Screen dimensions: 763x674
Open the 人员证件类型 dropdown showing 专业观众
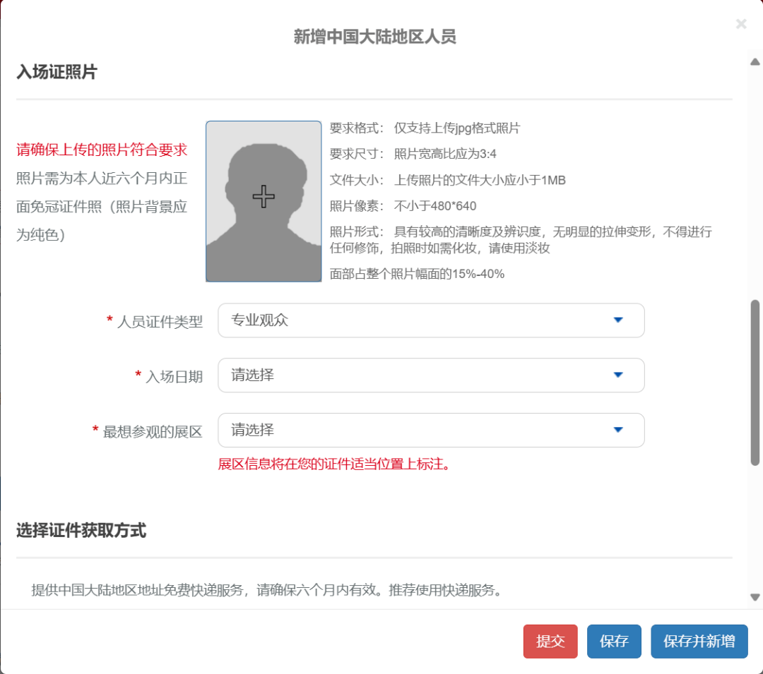[431, 320]
